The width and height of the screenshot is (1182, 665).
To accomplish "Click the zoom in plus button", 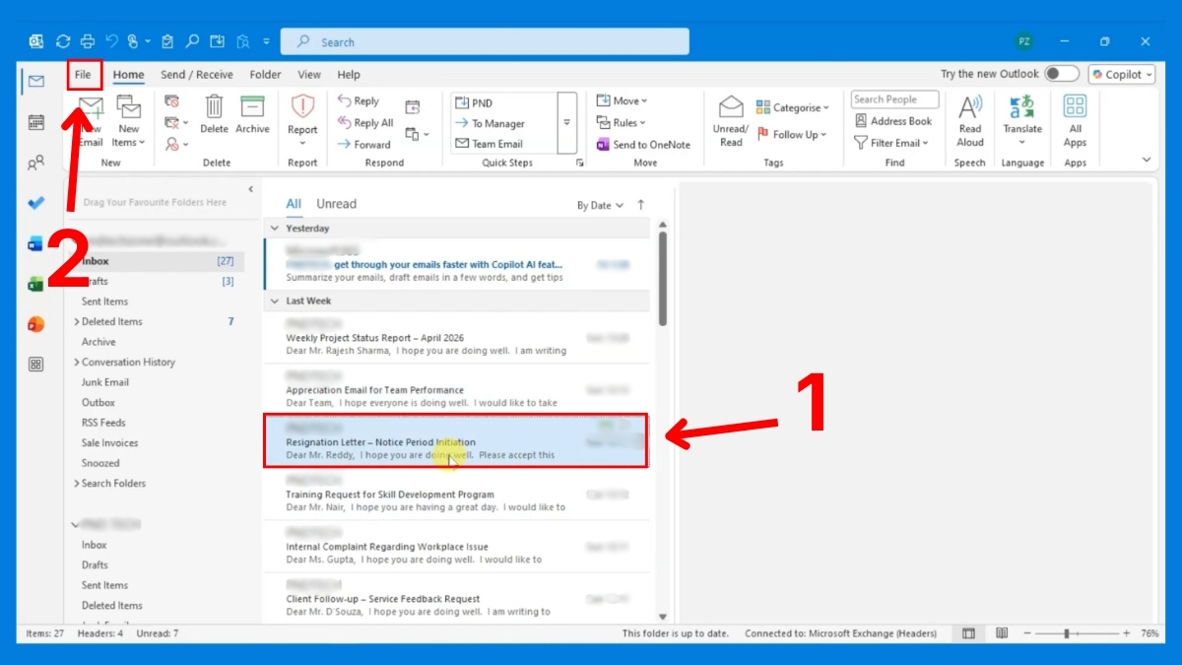I will 1127,633.
